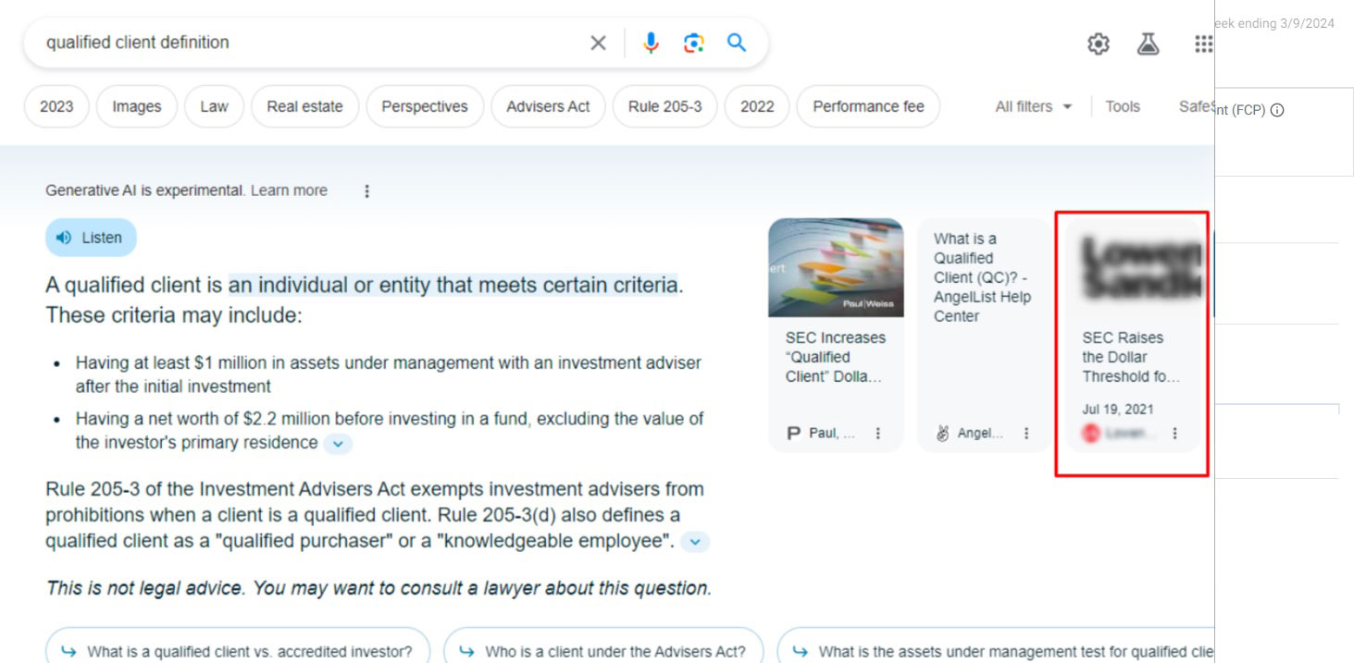Image resolution: width=1354 pixels, height=663 pixels.
Task: Expand the All filters dropdown
Action: tap(1030, 106)
